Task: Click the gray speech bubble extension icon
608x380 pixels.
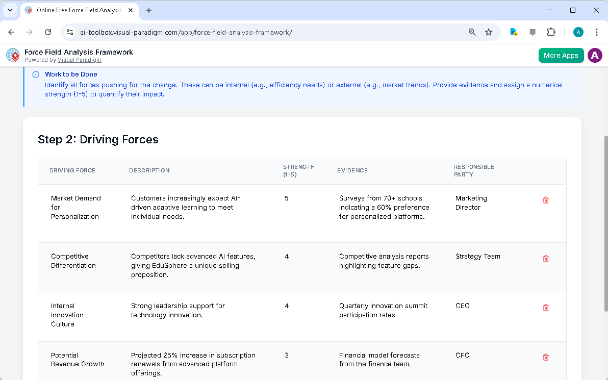Action: point(532,32)
